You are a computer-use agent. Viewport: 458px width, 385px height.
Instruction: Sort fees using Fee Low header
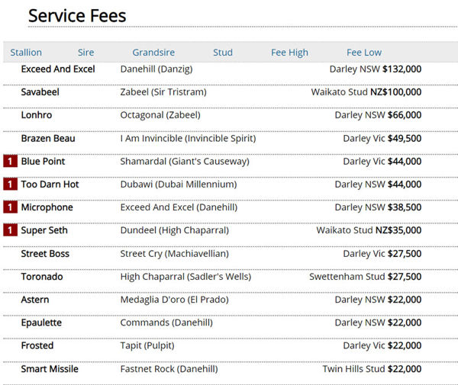[364, 53]
